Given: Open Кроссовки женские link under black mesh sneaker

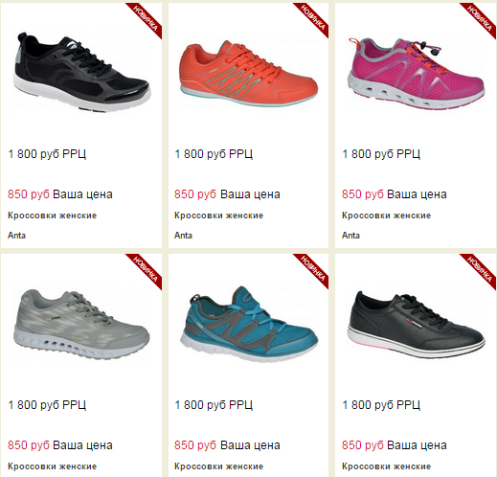Looking at the screenshot, I should 52,216.
